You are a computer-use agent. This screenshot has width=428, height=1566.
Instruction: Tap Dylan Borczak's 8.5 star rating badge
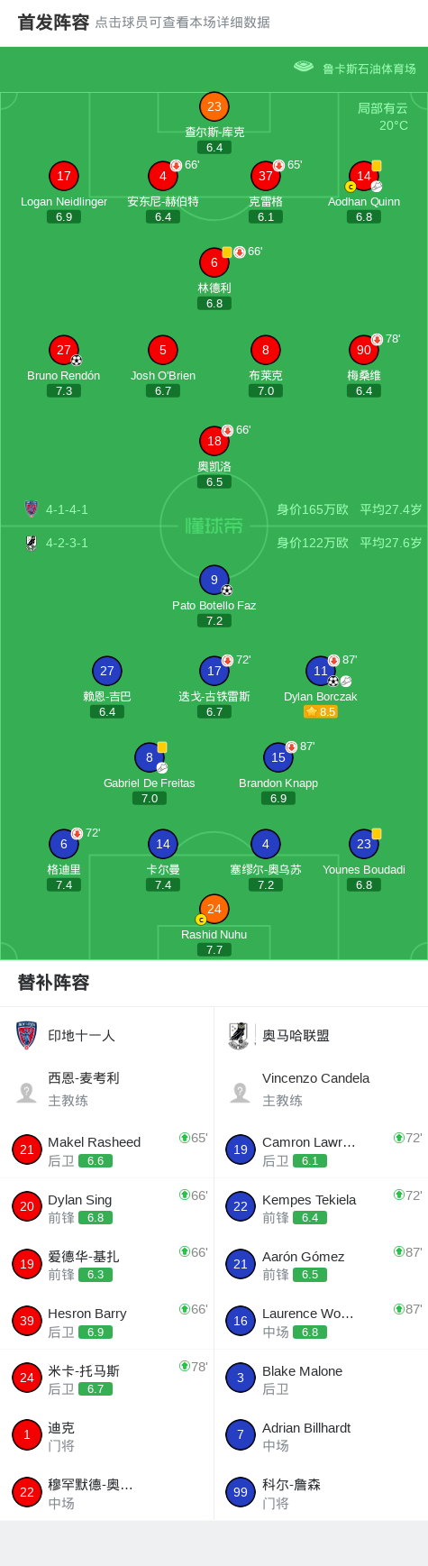[x=321, y=711]
